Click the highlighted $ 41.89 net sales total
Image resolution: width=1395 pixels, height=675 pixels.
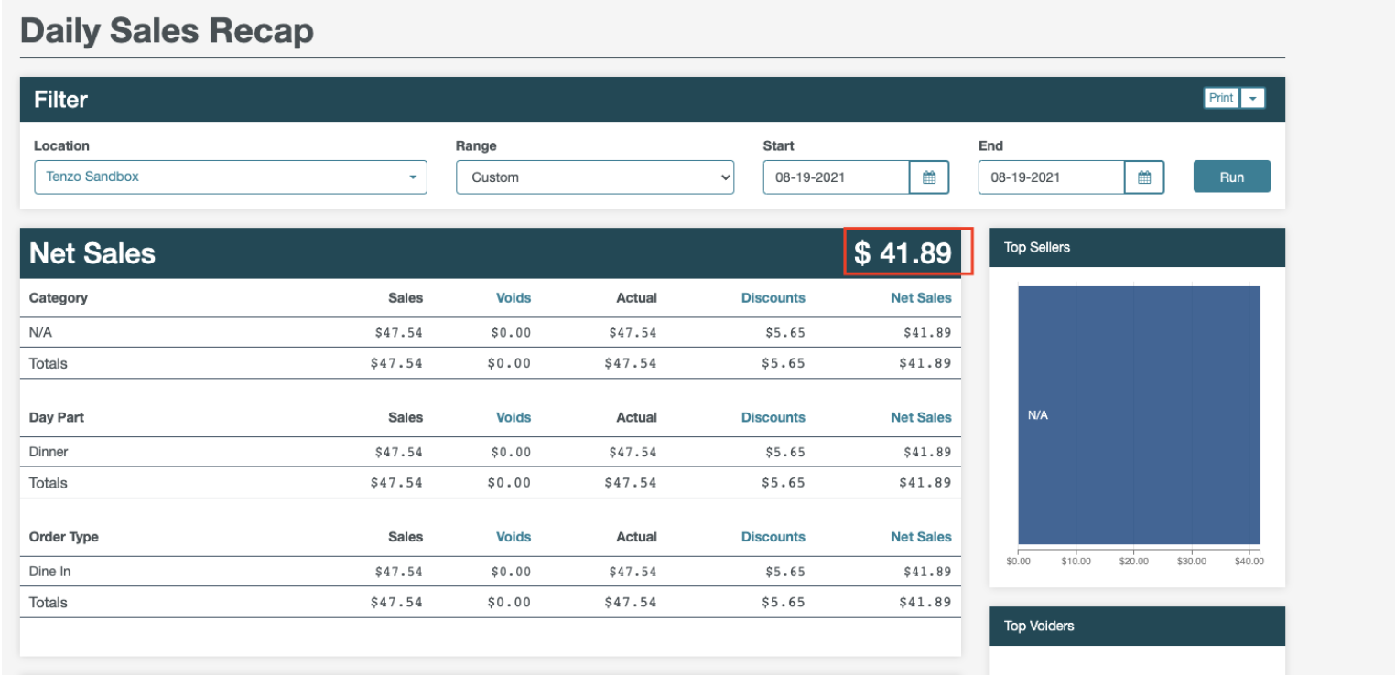[x=903, y=253]
